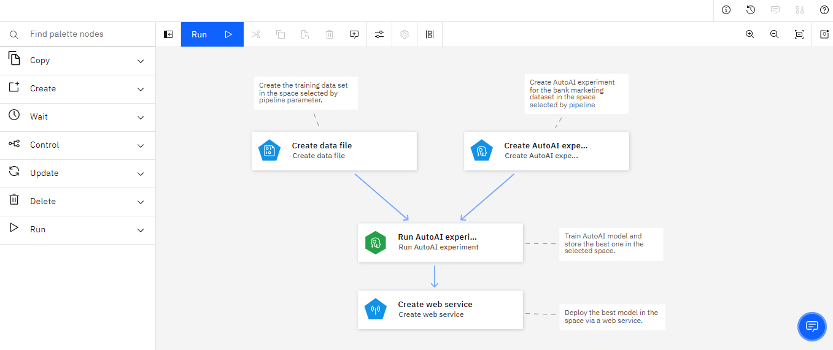This screenshot has height=350, width=833.
Task: Open the side panel at toolbar right
Action: coord(824,34)
